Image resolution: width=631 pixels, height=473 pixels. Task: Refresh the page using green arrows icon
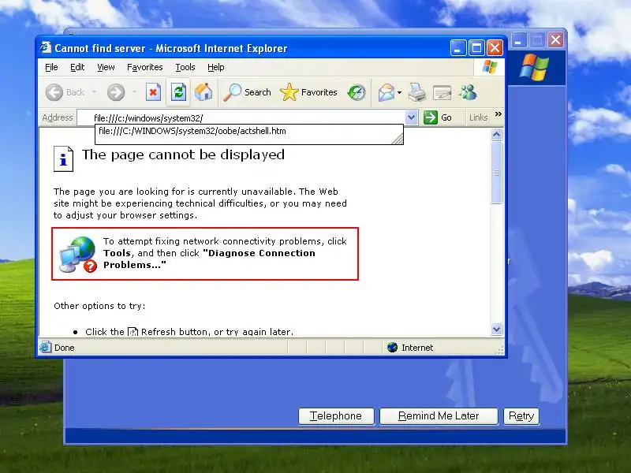click(x=178, y=92)
